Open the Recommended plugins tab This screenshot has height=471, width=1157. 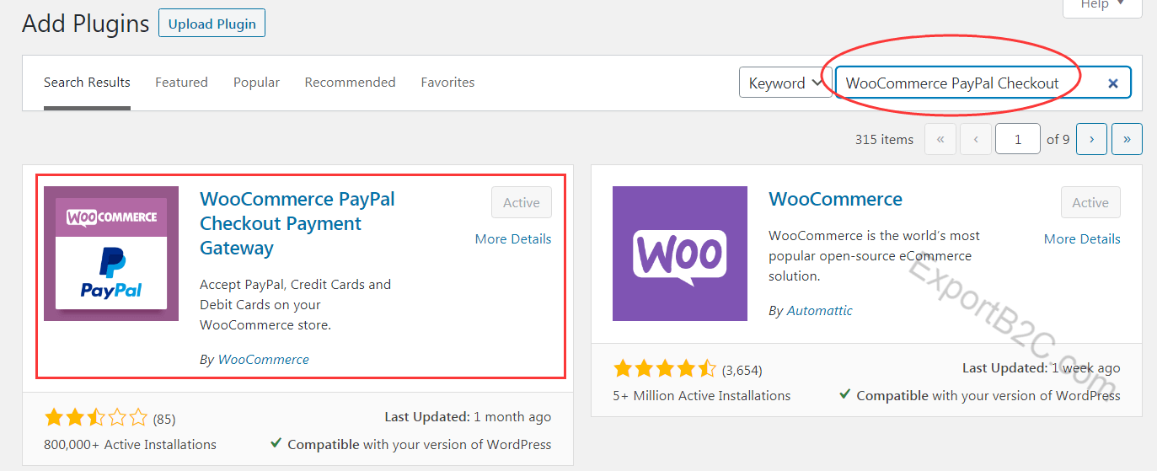pos(350,83)
